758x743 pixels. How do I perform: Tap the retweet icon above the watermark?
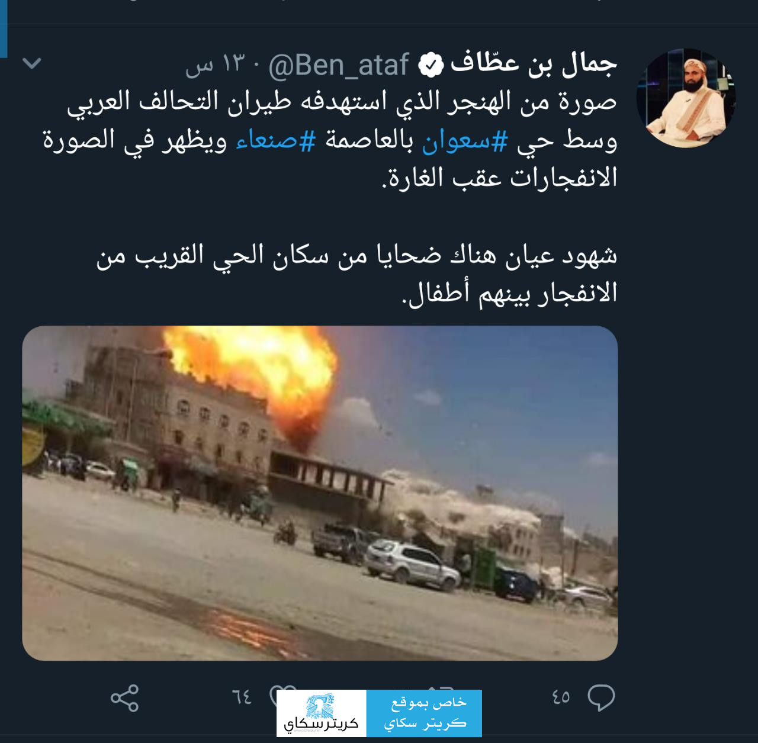tap(439, 688)
